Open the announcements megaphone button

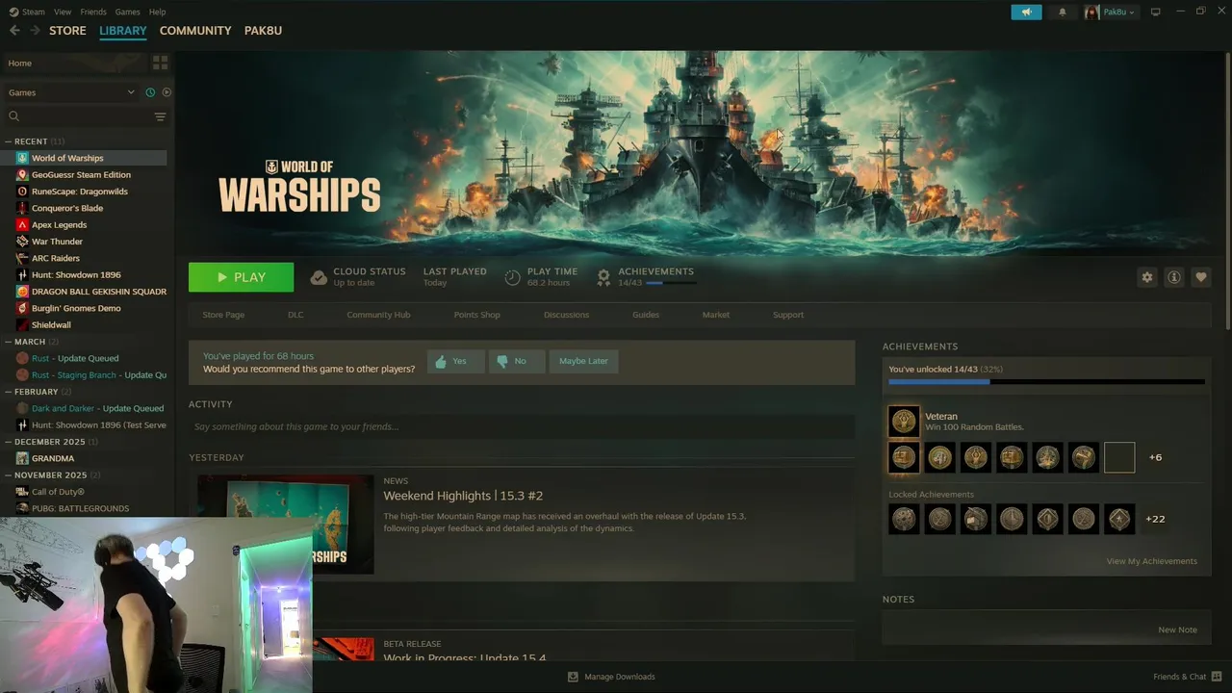pos(1026,12)
